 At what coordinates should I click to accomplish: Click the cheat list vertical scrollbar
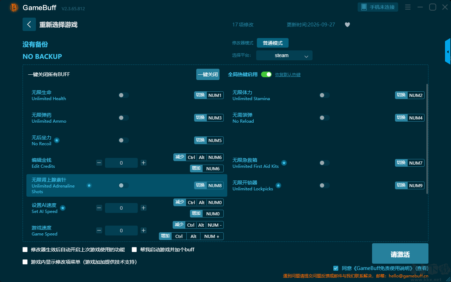[x=427, y=139]
